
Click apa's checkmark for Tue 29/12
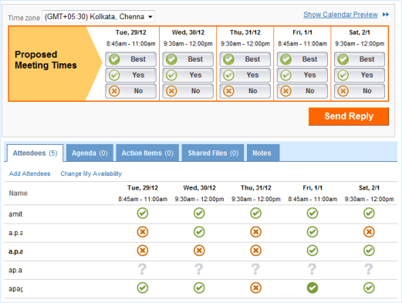coord(143,288)
